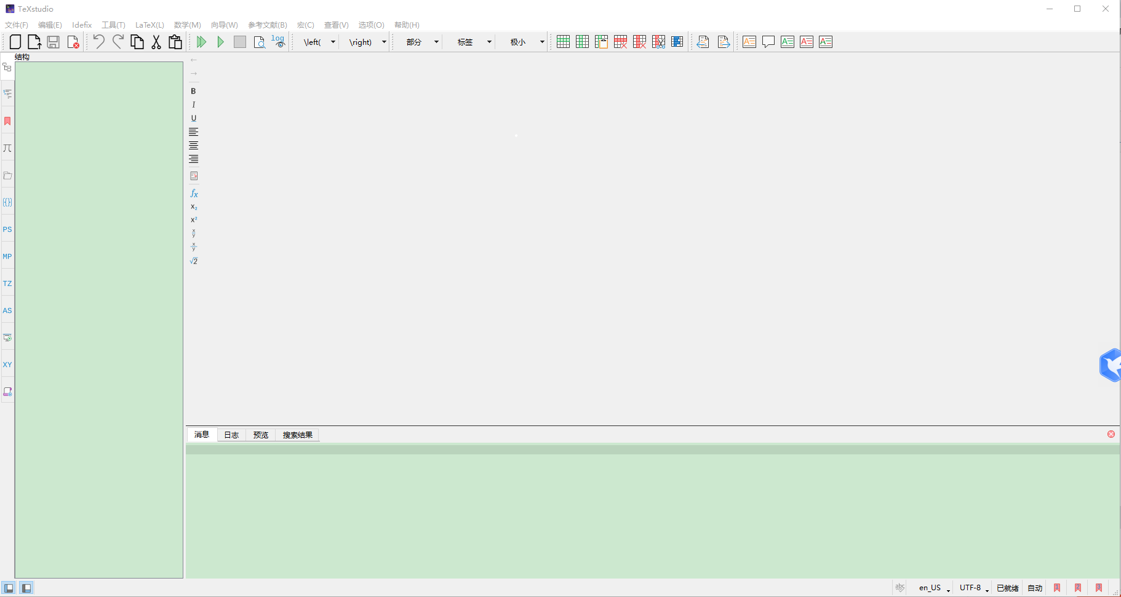The width and height of the screenshot is (1121, 597).
Task: Stop compilation with the gray square button
Action: 240,42
